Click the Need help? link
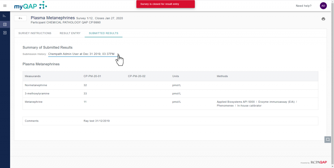 pos(304,6)
